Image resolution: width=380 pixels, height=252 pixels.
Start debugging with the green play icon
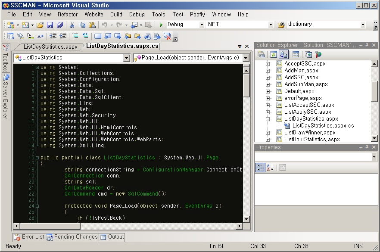click(161, 25)
